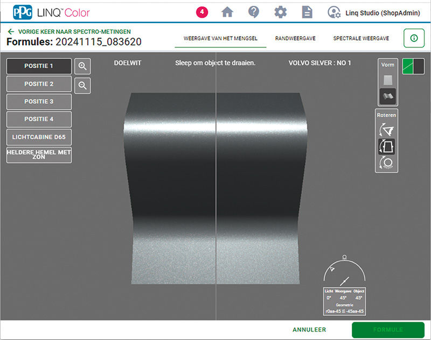Click the PPG LINQ Color logo
The height and width of the screenshot is (340, 431).
coord(51,12)
